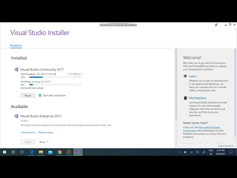Click the version text '15.9.31'
237x178 pixels.
tap(24, 121)
